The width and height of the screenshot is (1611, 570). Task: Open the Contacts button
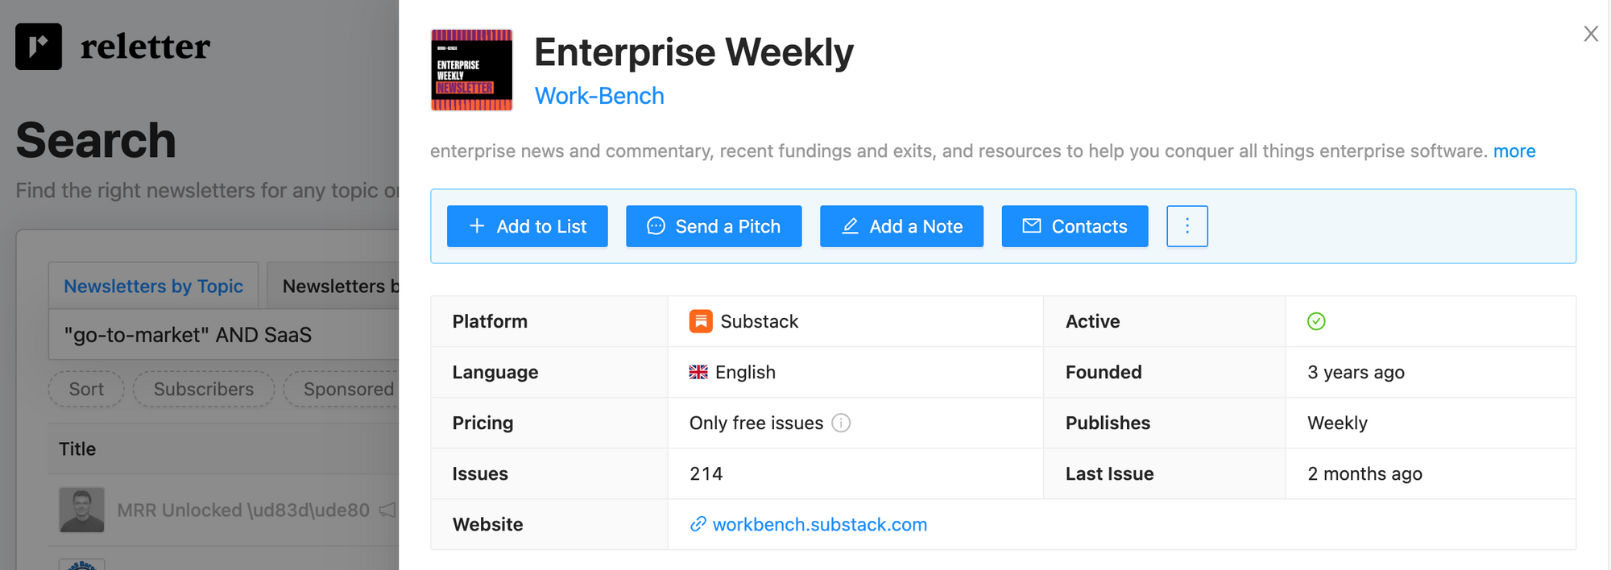click(x=1075, y=226)
